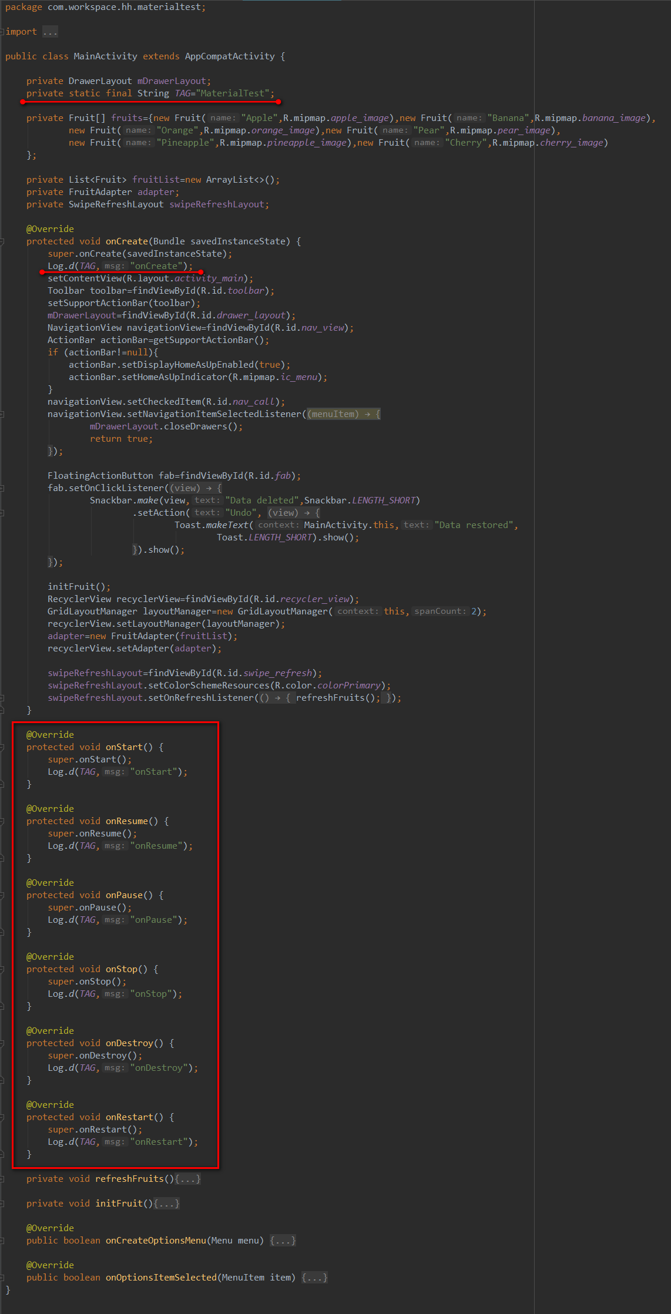
Task: Click the "Orange" string in fruits array
Action: click(x=177, y=130)
